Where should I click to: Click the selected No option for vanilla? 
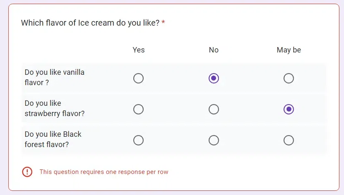214,78
